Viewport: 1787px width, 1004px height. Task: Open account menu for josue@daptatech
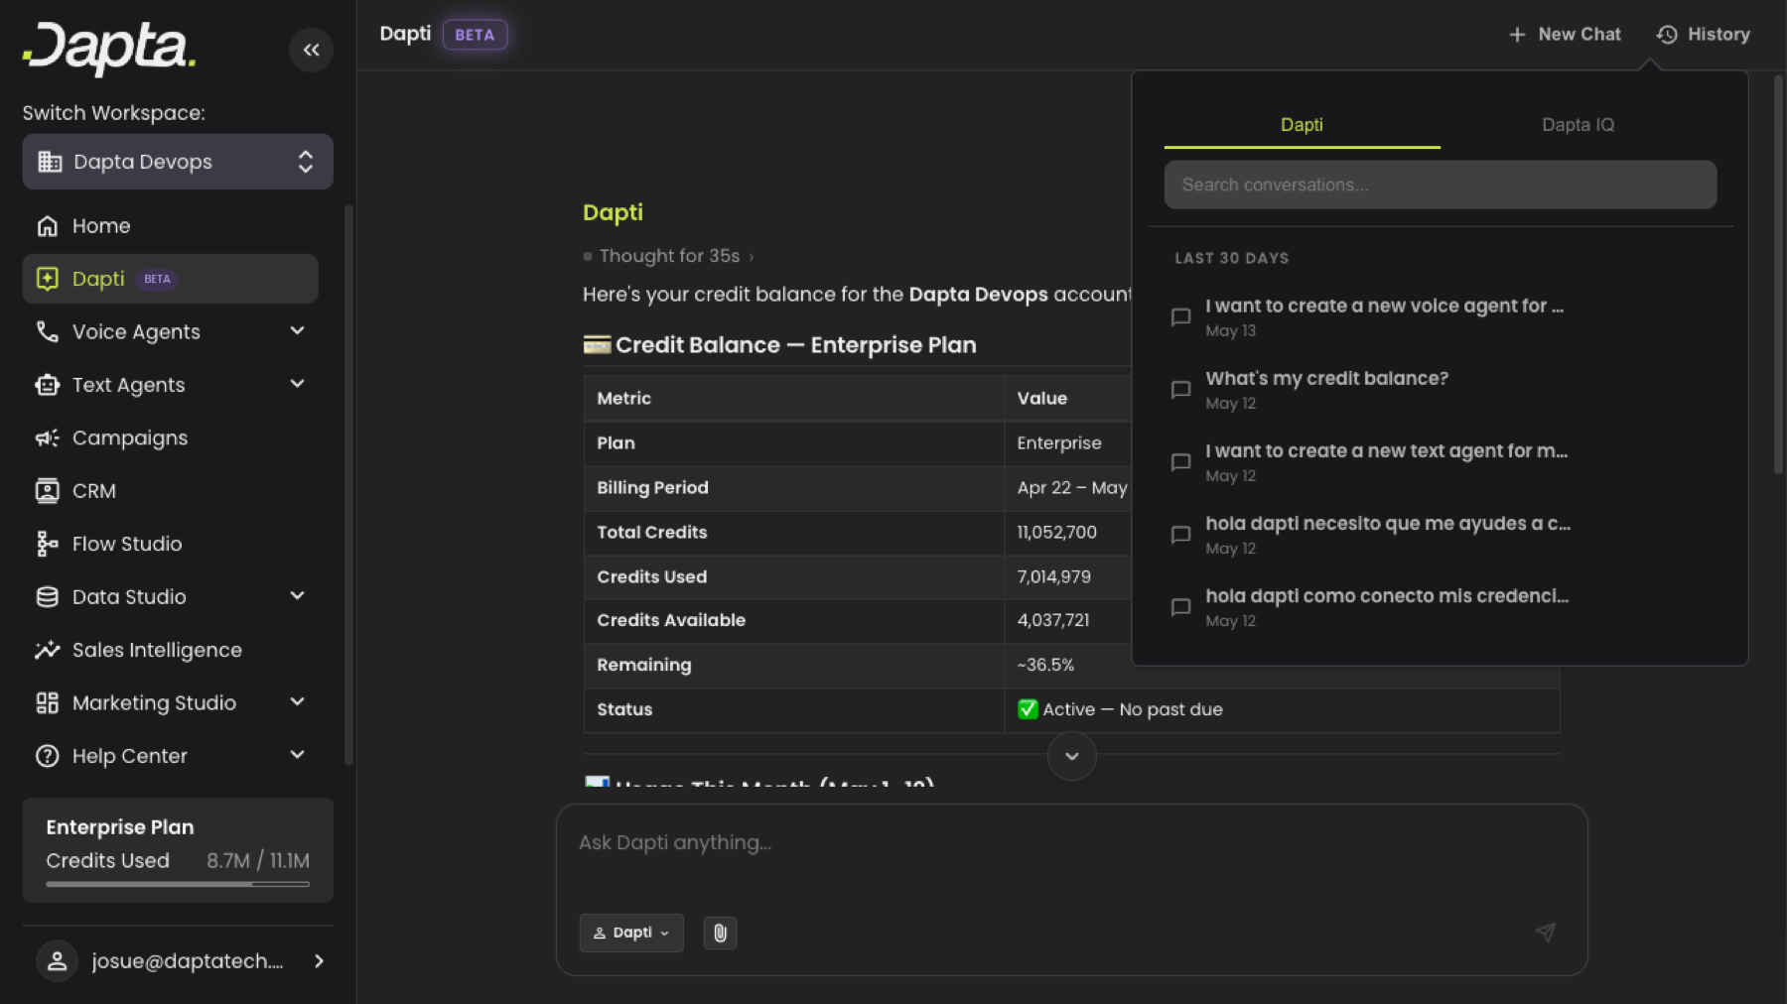click(178, 961)
